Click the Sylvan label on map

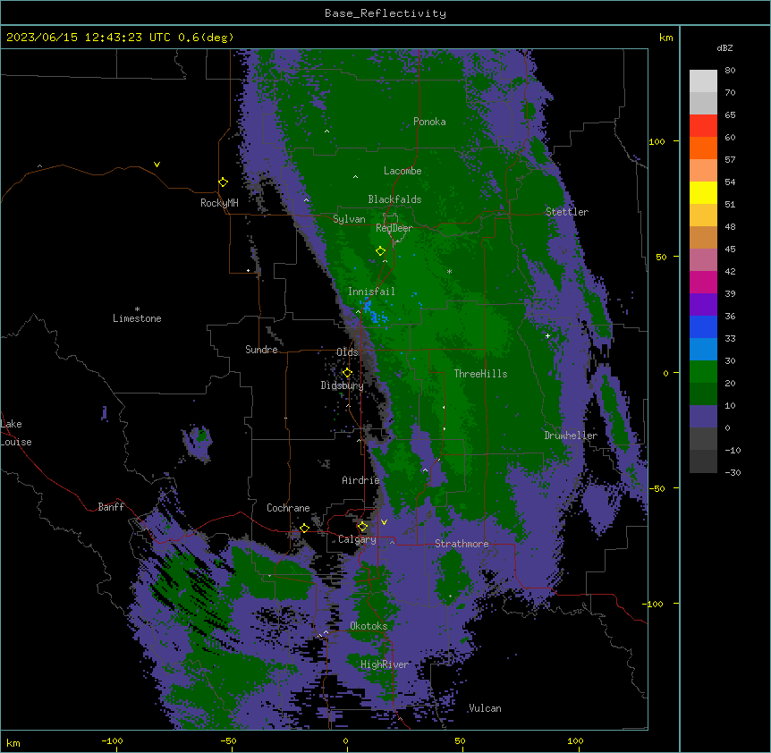[x=349, y=219]
